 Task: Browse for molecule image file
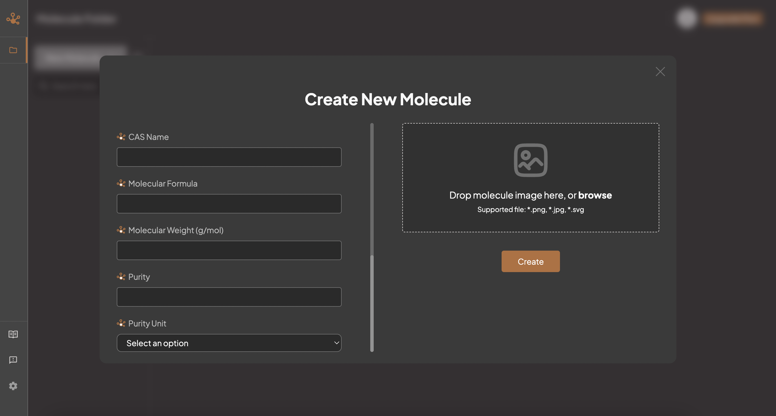click(595, 195)
